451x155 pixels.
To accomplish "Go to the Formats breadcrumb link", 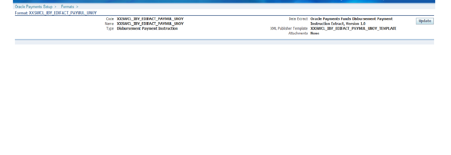I will point(68,7).
